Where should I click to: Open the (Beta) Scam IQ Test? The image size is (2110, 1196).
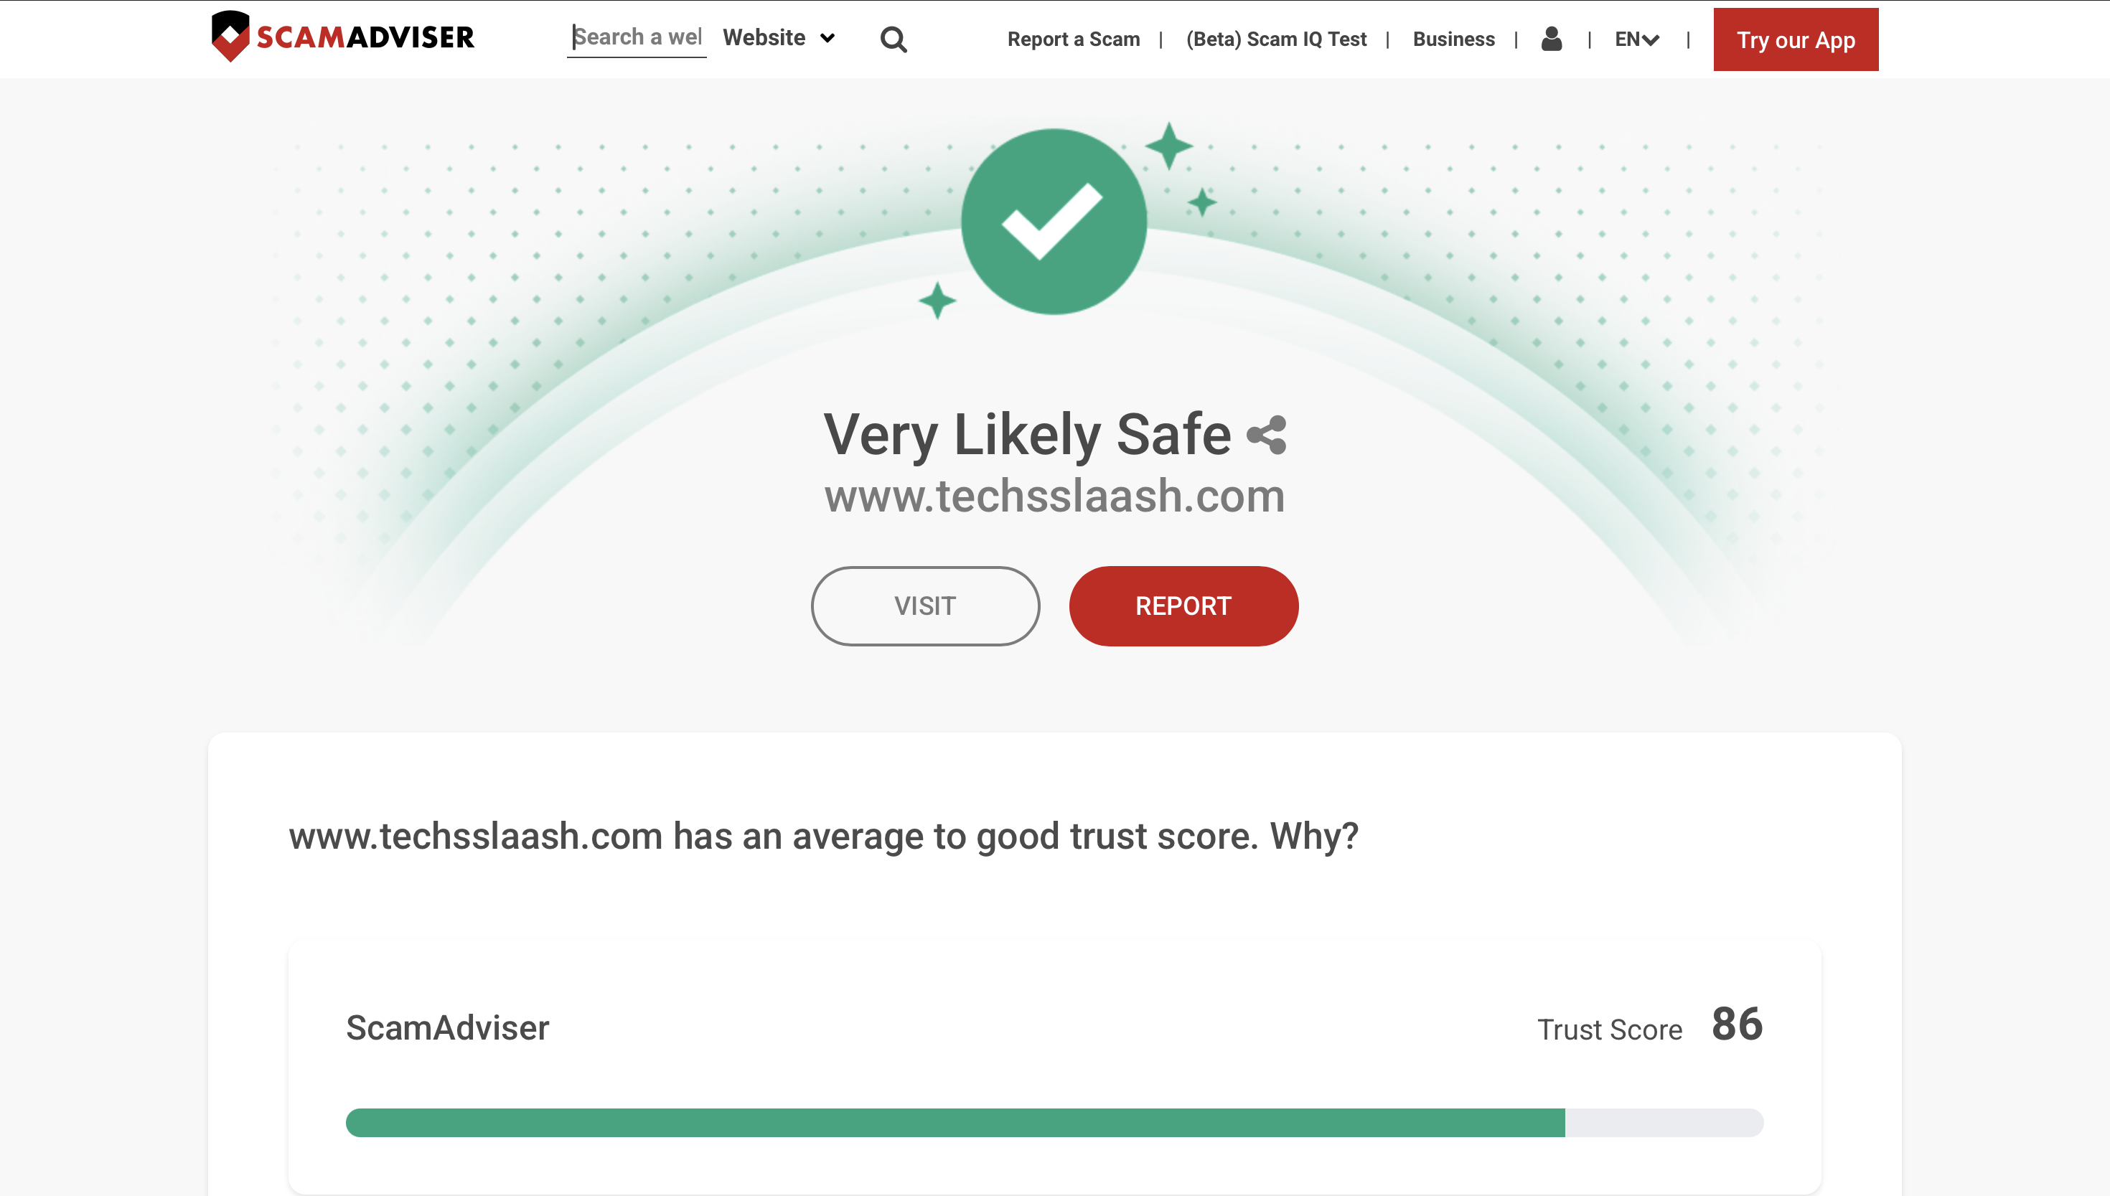pos(1276,39)
